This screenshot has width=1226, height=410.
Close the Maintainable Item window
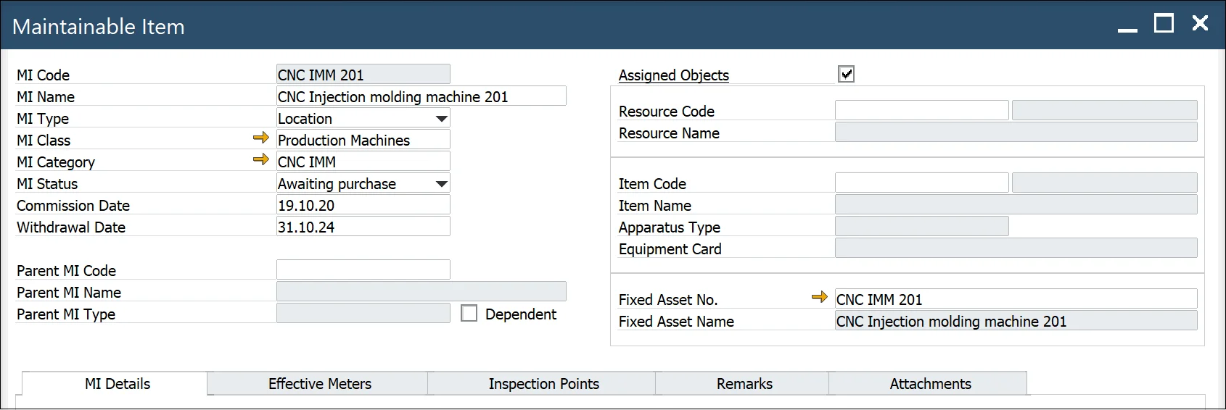coord(1200,24)
